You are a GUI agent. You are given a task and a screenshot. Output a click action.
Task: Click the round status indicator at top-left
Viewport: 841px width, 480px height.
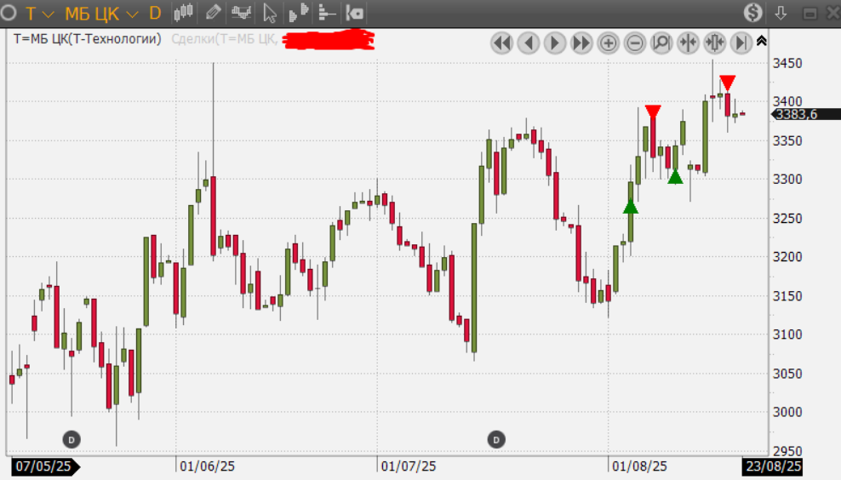[x=9, y=13]
